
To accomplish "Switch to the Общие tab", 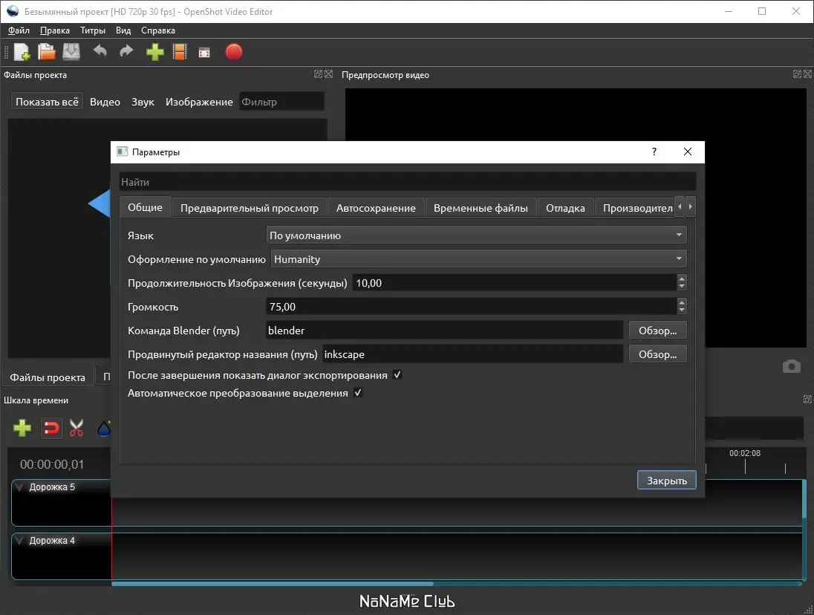I will tap(145, 207).
